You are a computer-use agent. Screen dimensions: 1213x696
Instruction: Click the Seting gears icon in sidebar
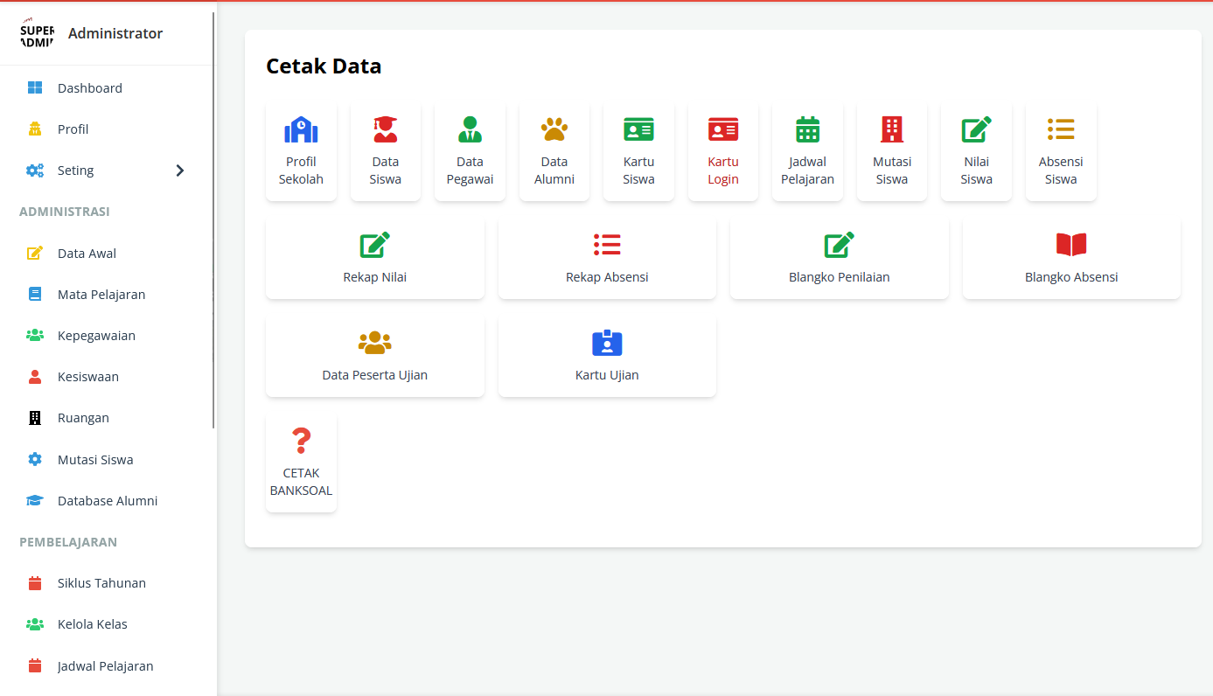35,171
